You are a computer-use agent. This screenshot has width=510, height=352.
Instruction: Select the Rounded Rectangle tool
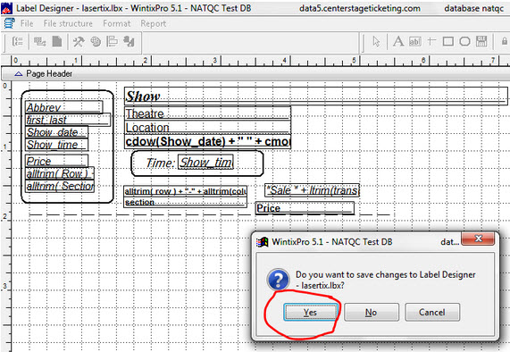(x=464, y=42)
